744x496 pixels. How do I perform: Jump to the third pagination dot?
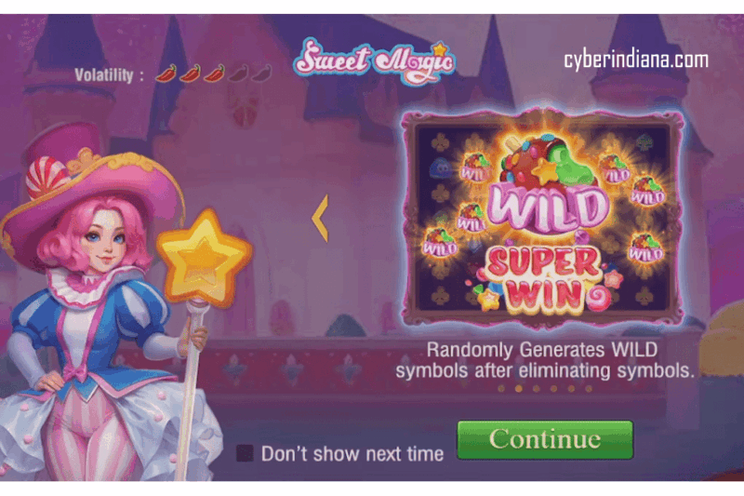coord(537,389)
